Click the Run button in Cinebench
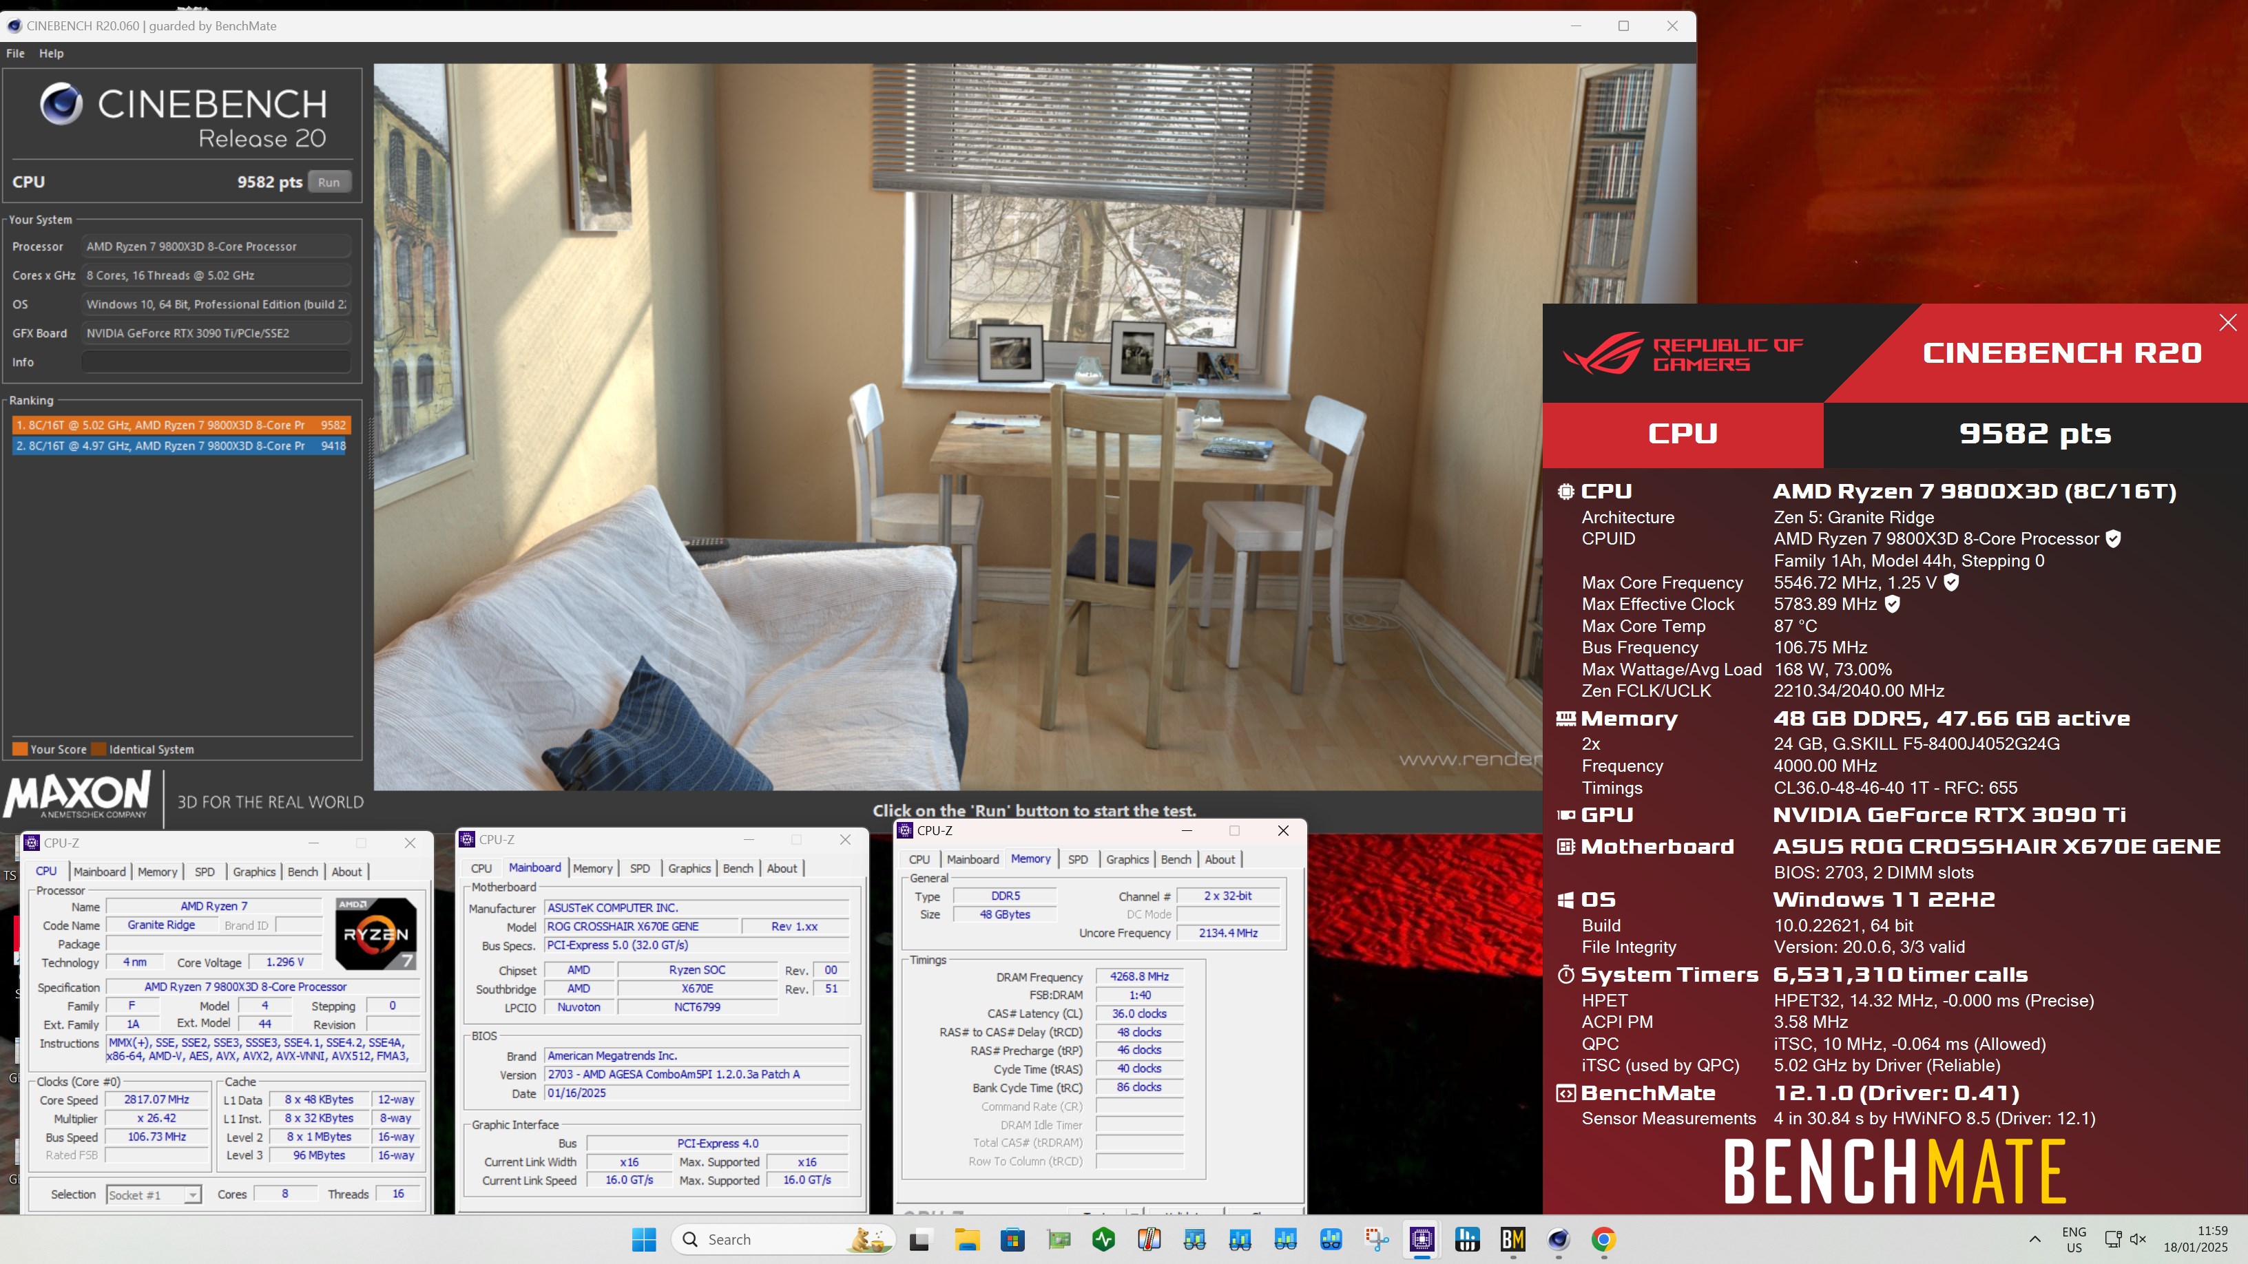2248x1264 pixels. point(329,182)
